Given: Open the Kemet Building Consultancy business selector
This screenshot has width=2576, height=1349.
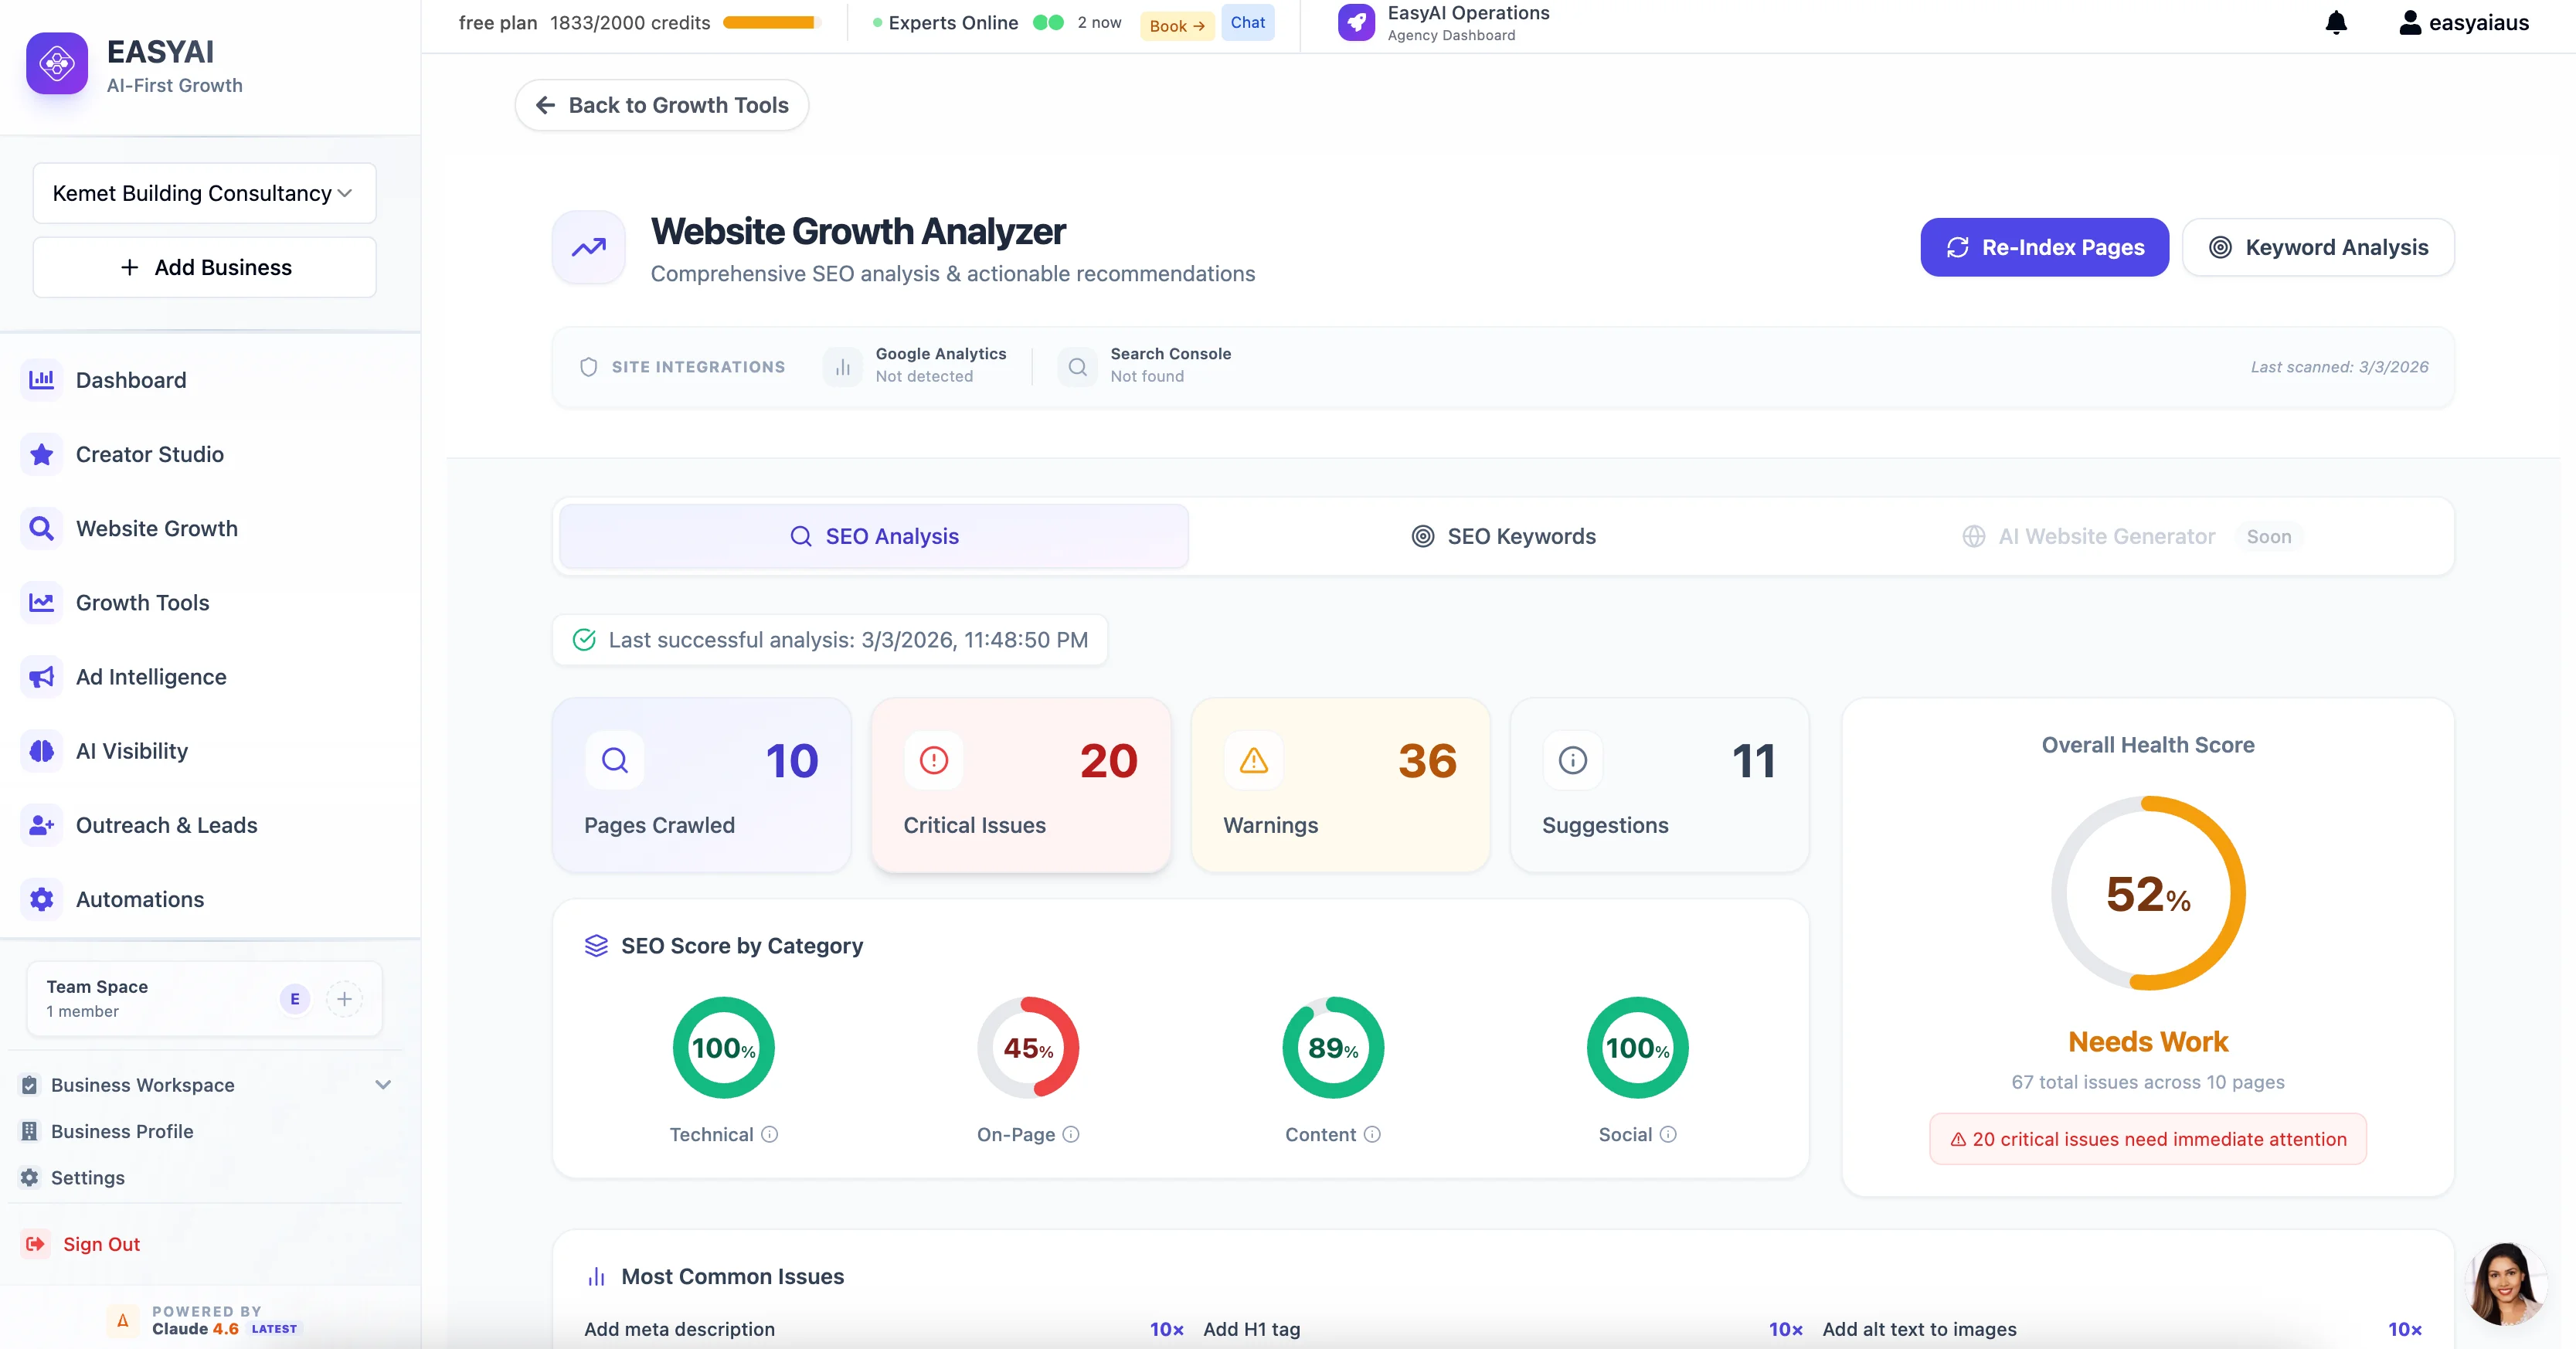Looking at the screenshot, I should [203, 193].
